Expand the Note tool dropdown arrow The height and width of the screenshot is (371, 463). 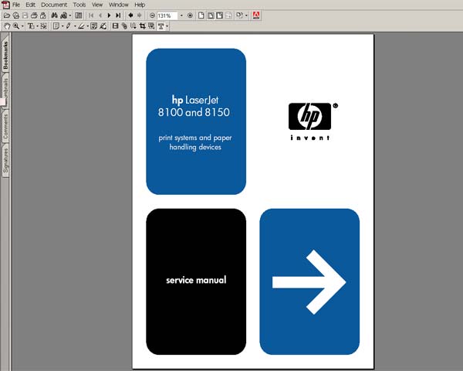[x=63, y=26]
